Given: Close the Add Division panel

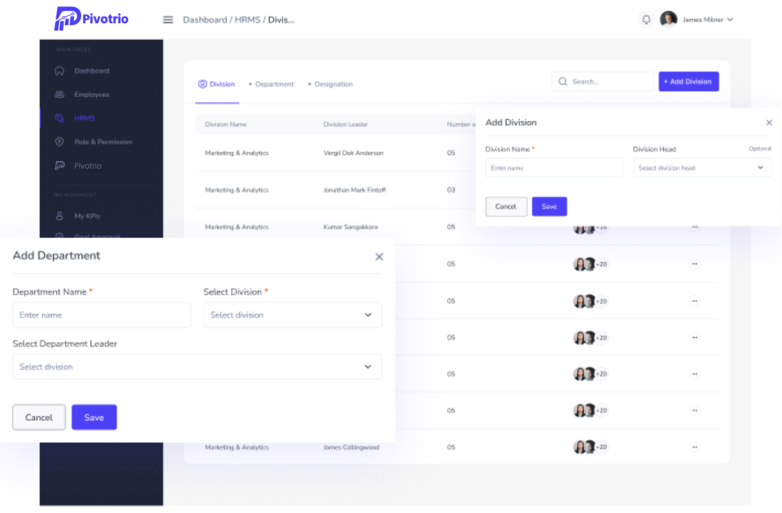Looking at the screenshot, I should 769,123.
